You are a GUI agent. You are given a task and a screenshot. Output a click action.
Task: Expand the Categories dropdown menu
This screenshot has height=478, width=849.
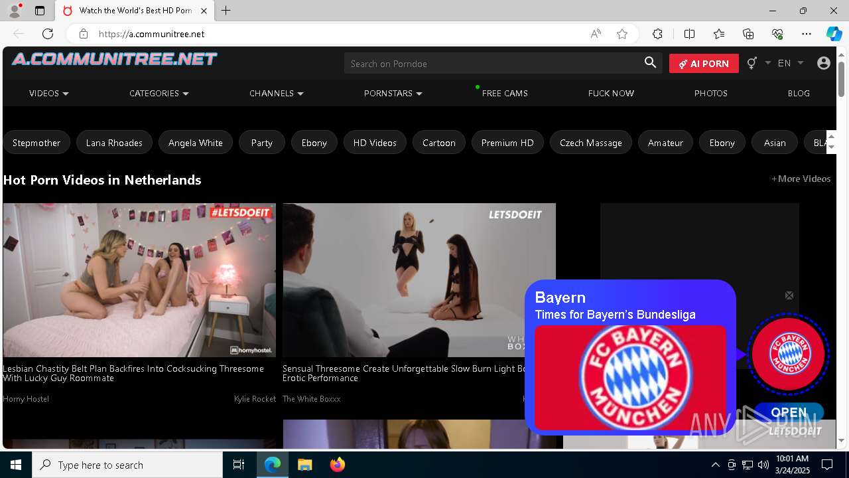coord(159,94)
